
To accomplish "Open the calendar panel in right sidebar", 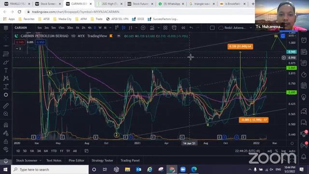I will [304, 86].
